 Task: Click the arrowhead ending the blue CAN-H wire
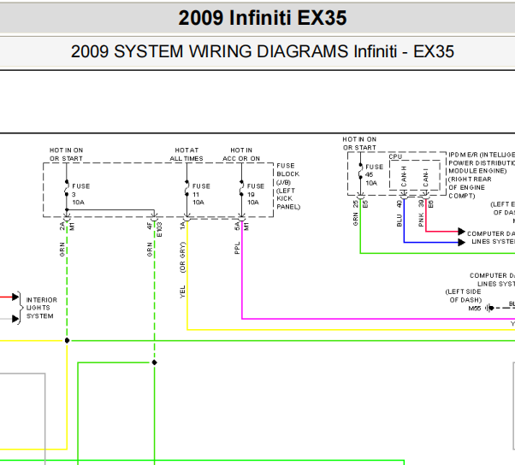[x=461, y=243]
